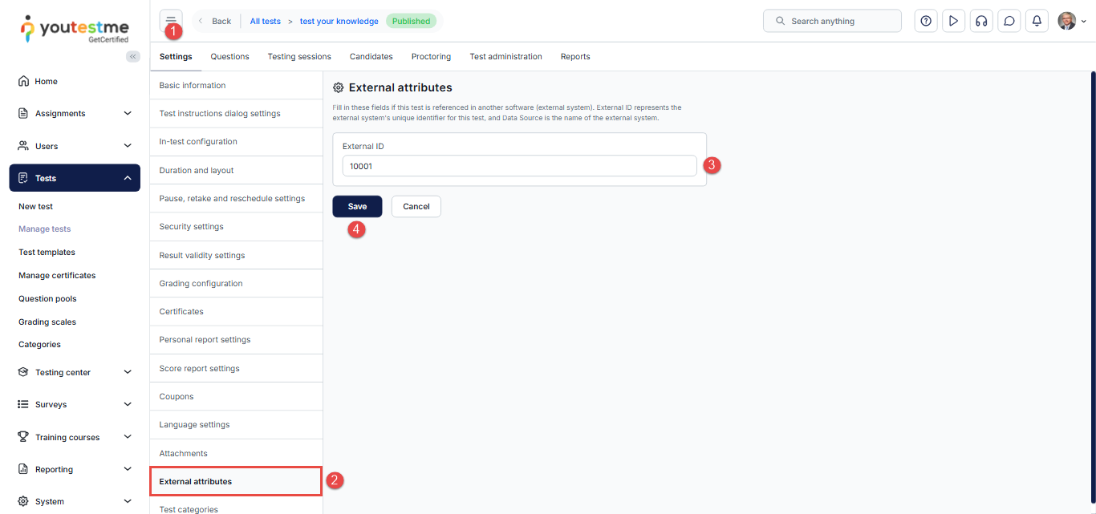
Task: Click the user profile avatar
Action: [1066, 21]
